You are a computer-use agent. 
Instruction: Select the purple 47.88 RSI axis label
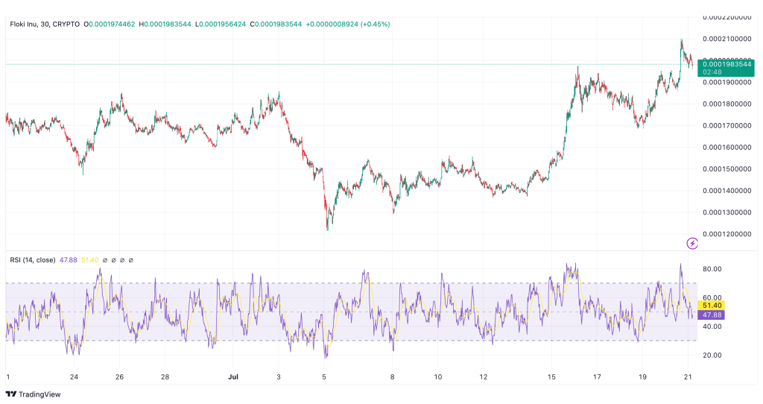coord(712,315)
